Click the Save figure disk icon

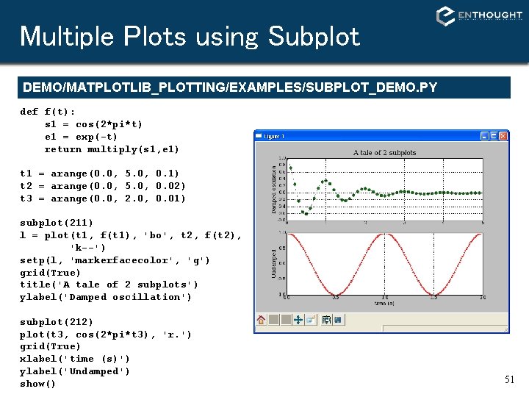[338, 319]
